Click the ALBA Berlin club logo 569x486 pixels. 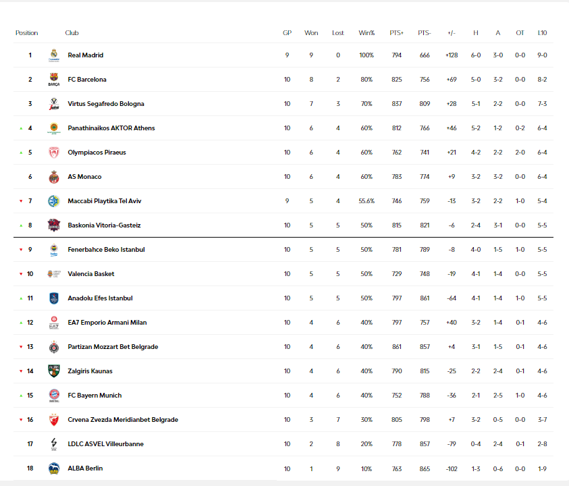point(54,468)
